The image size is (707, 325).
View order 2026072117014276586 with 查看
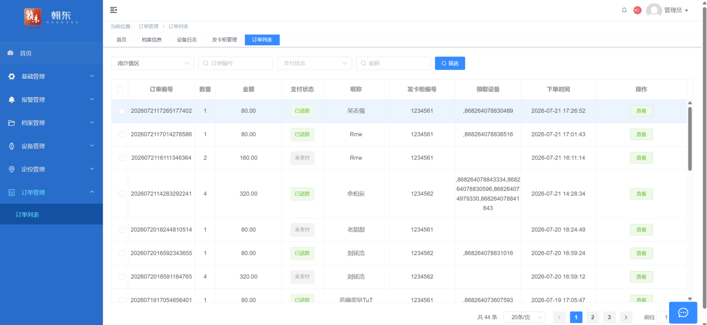tap(641, 135)
